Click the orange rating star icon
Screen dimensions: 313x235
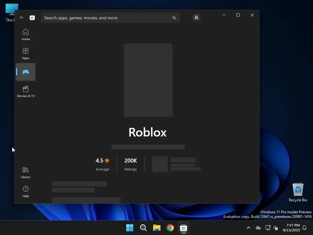coord(107,160)
